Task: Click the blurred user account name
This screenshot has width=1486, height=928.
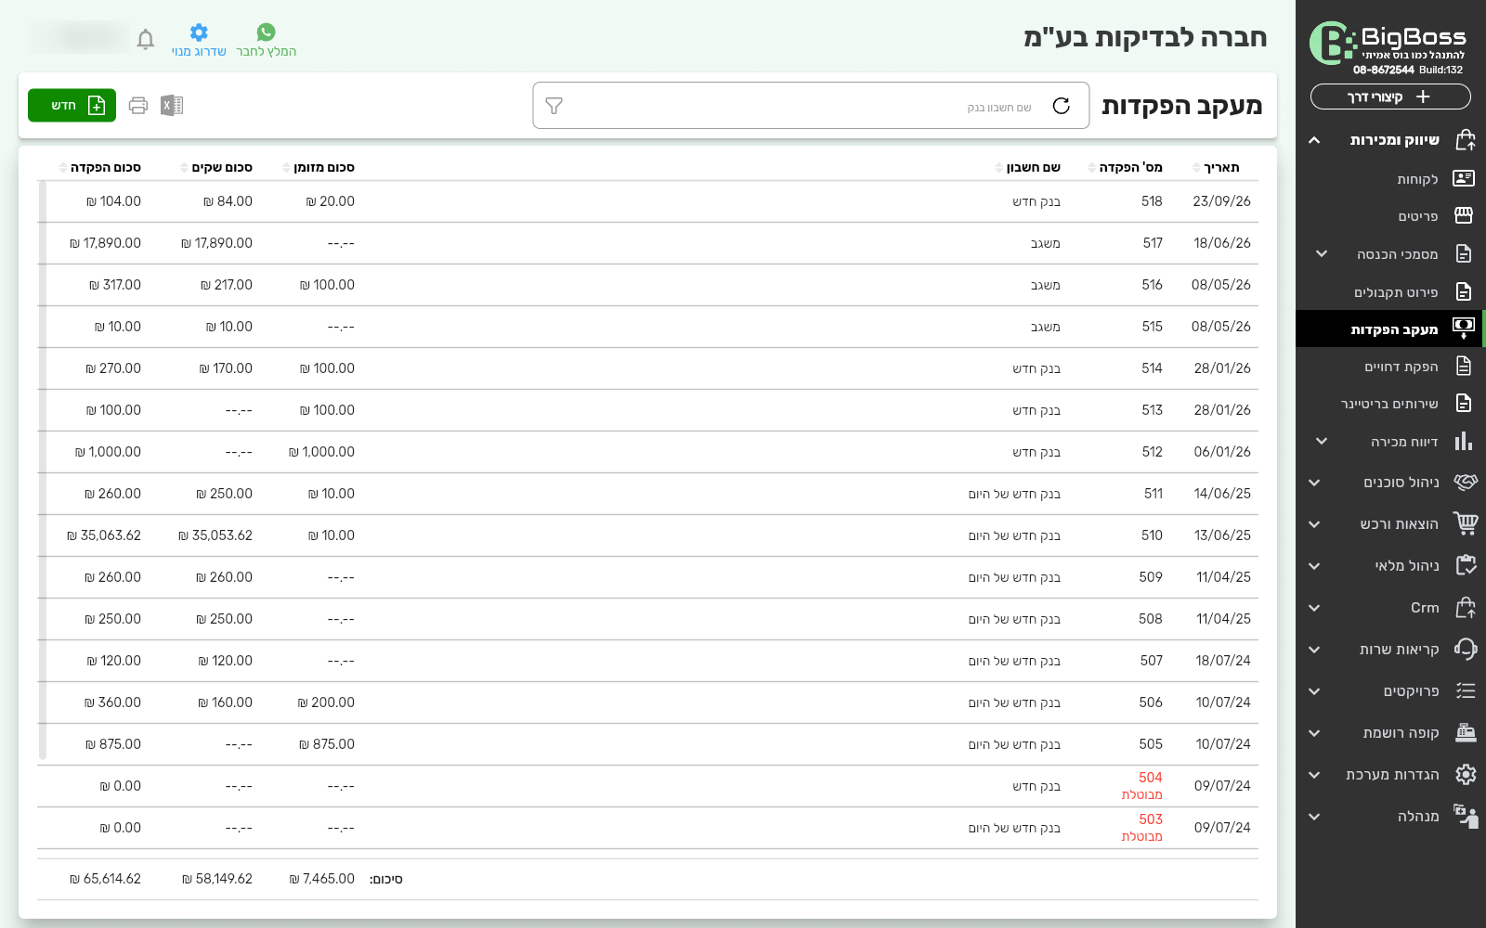Action: [78, 38]
